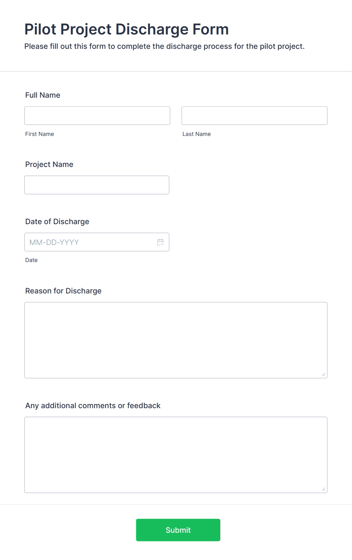Click inside Reason for Discharge textarea
Screen dimensions: 352x560
[176, 340]
